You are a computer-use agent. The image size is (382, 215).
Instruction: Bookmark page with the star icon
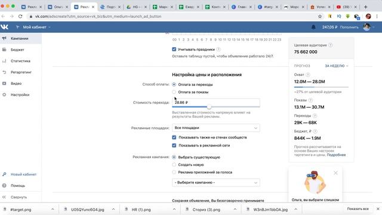click(320, 16)
